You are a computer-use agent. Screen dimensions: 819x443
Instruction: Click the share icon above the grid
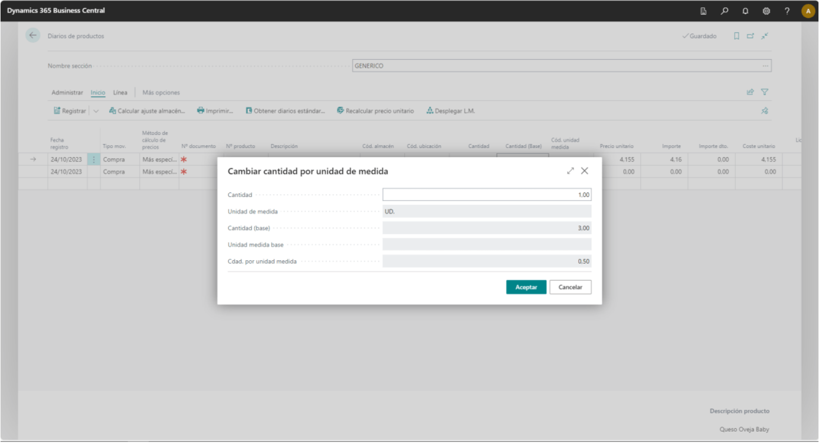click(x=750, y=92)
